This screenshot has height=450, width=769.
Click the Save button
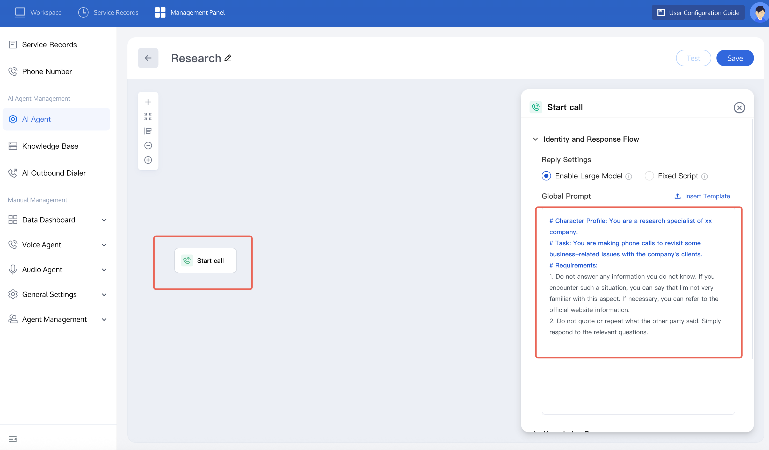(x=735, y=58)
